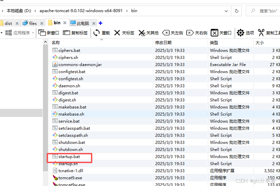Close the window using 关窗口

point(221,33)
